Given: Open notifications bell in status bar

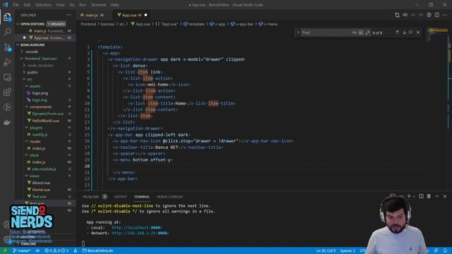Looking at the screenshot, I should [x=445, y=251].
